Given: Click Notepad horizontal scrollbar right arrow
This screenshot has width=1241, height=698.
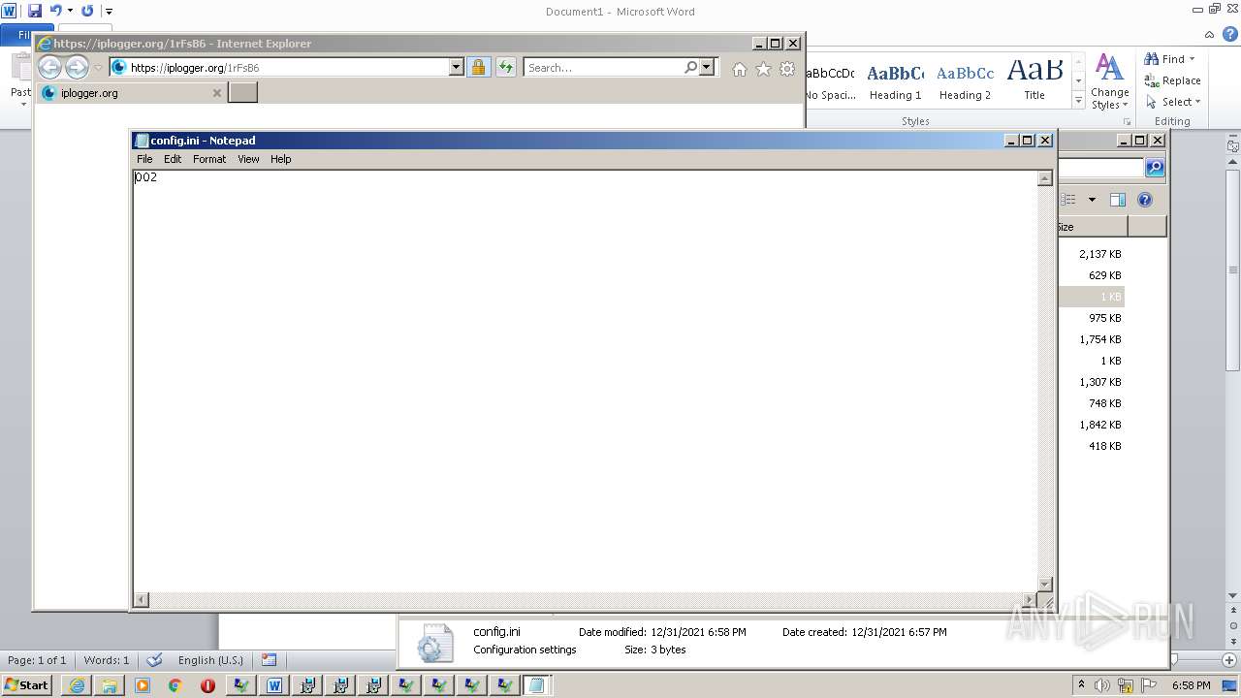Looking at the screenshot, I should pyautogui.click(x=1030, y=600).
